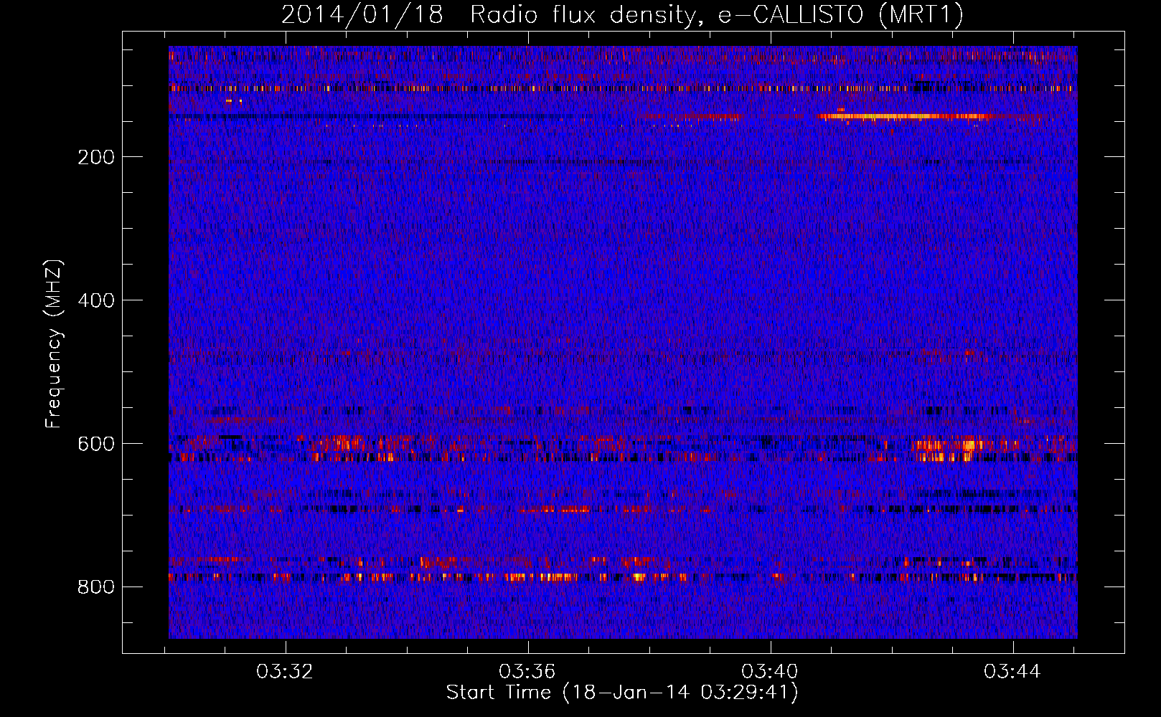Select the 'Start Time (18-Jan-14 03:29:41)' label
This screenshot has height=717, width=1161.
tap(622, 693)
